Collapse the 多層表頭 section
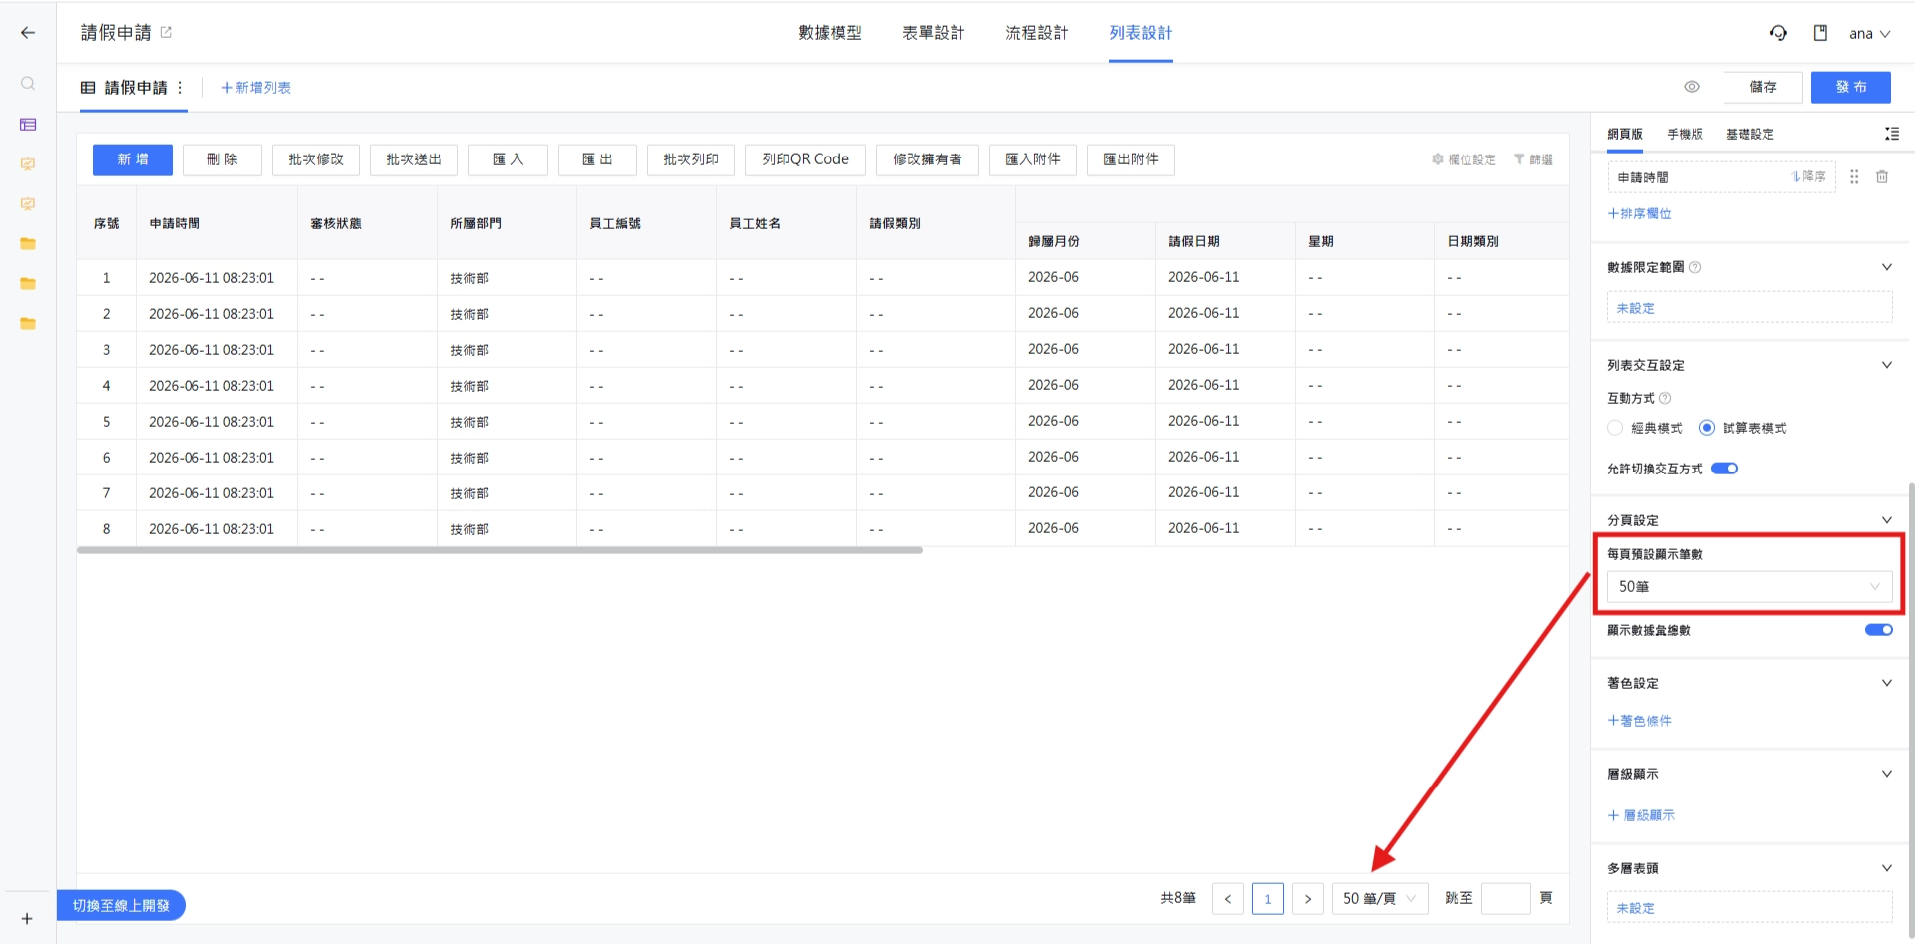1915x944 pixels. click(x=1887, y=868)
